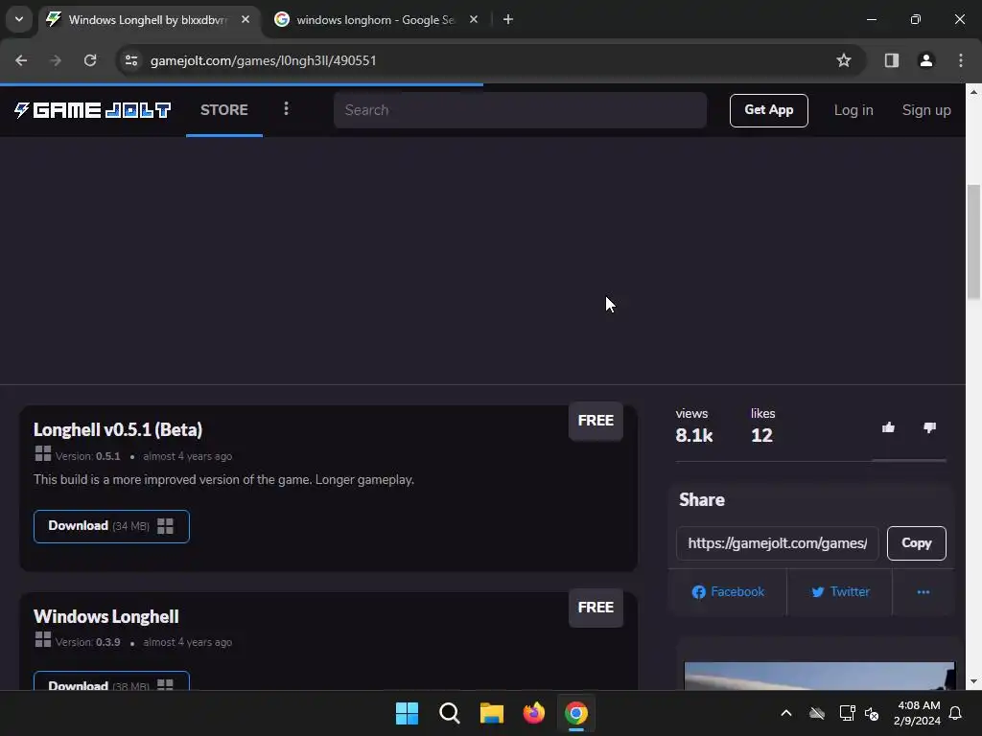Download Longhell v0.5.1 Beta (34 MB)
Screen dimensions: 982x736
click(x=111, y=526)
